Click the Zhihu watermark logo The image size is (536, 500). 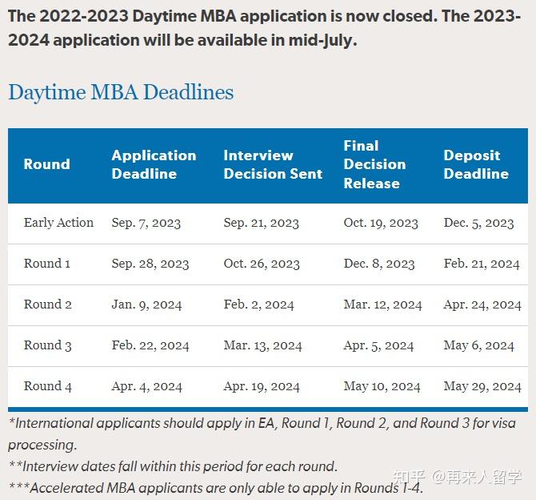406,478
